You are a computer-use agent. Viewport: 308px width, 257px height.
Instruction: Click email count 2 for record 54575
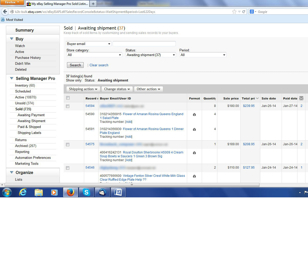301,144
